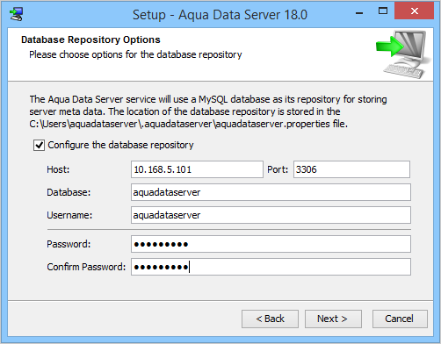Uncheck Configure the database repository checkbox
441x344 pixels.
pyautogui.click(x=39, y=145)
